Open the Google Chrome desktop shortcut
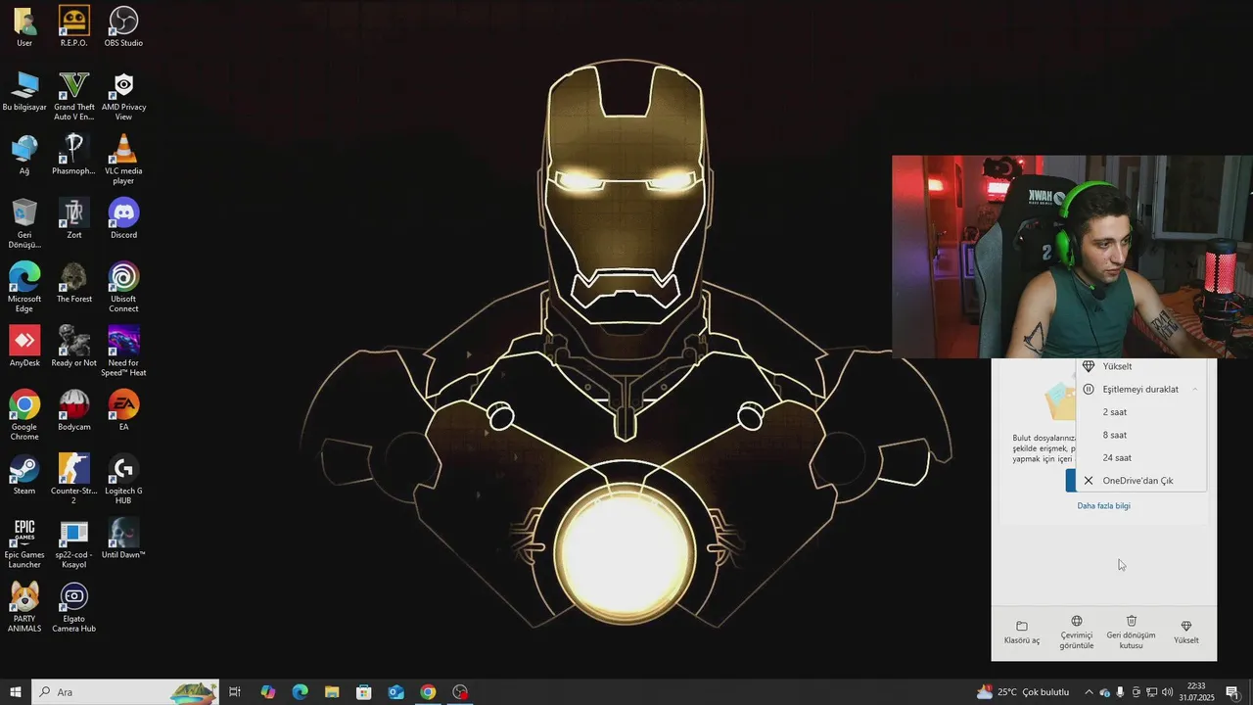The image size is (1253, 705). pos(24,415)
